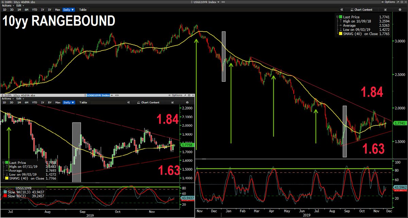Select 3D range in inset chart toolbar

(12, 103)
